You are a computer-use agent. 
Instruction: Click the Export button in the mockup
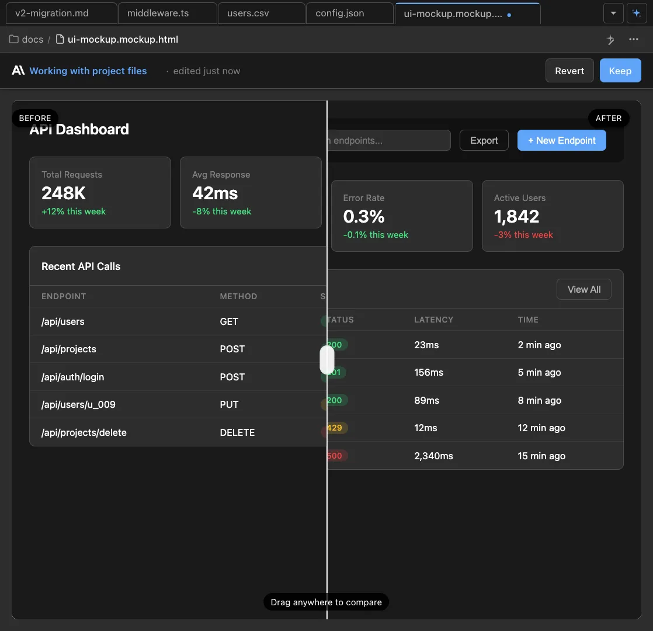484,140
